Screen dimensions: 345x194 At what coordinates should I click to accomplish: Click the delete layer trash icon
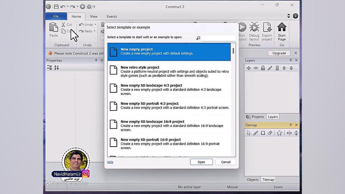277,68
